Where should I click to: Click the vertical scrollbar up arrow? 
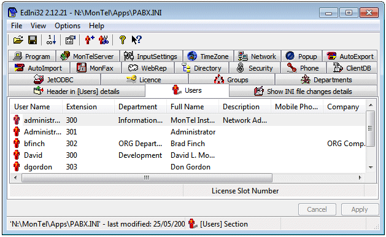click(x=371, y=106)
